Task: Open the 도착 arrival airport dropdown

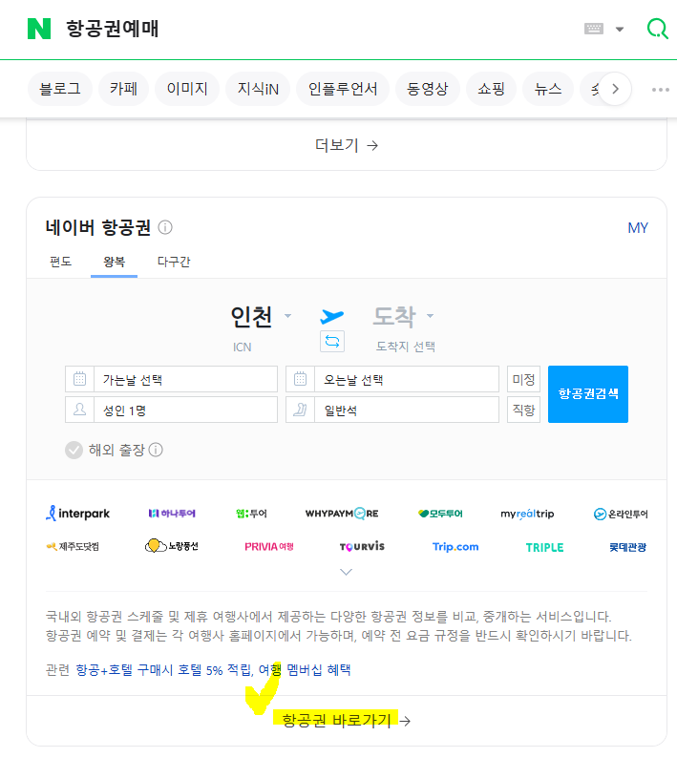Action: coord(403,317)
